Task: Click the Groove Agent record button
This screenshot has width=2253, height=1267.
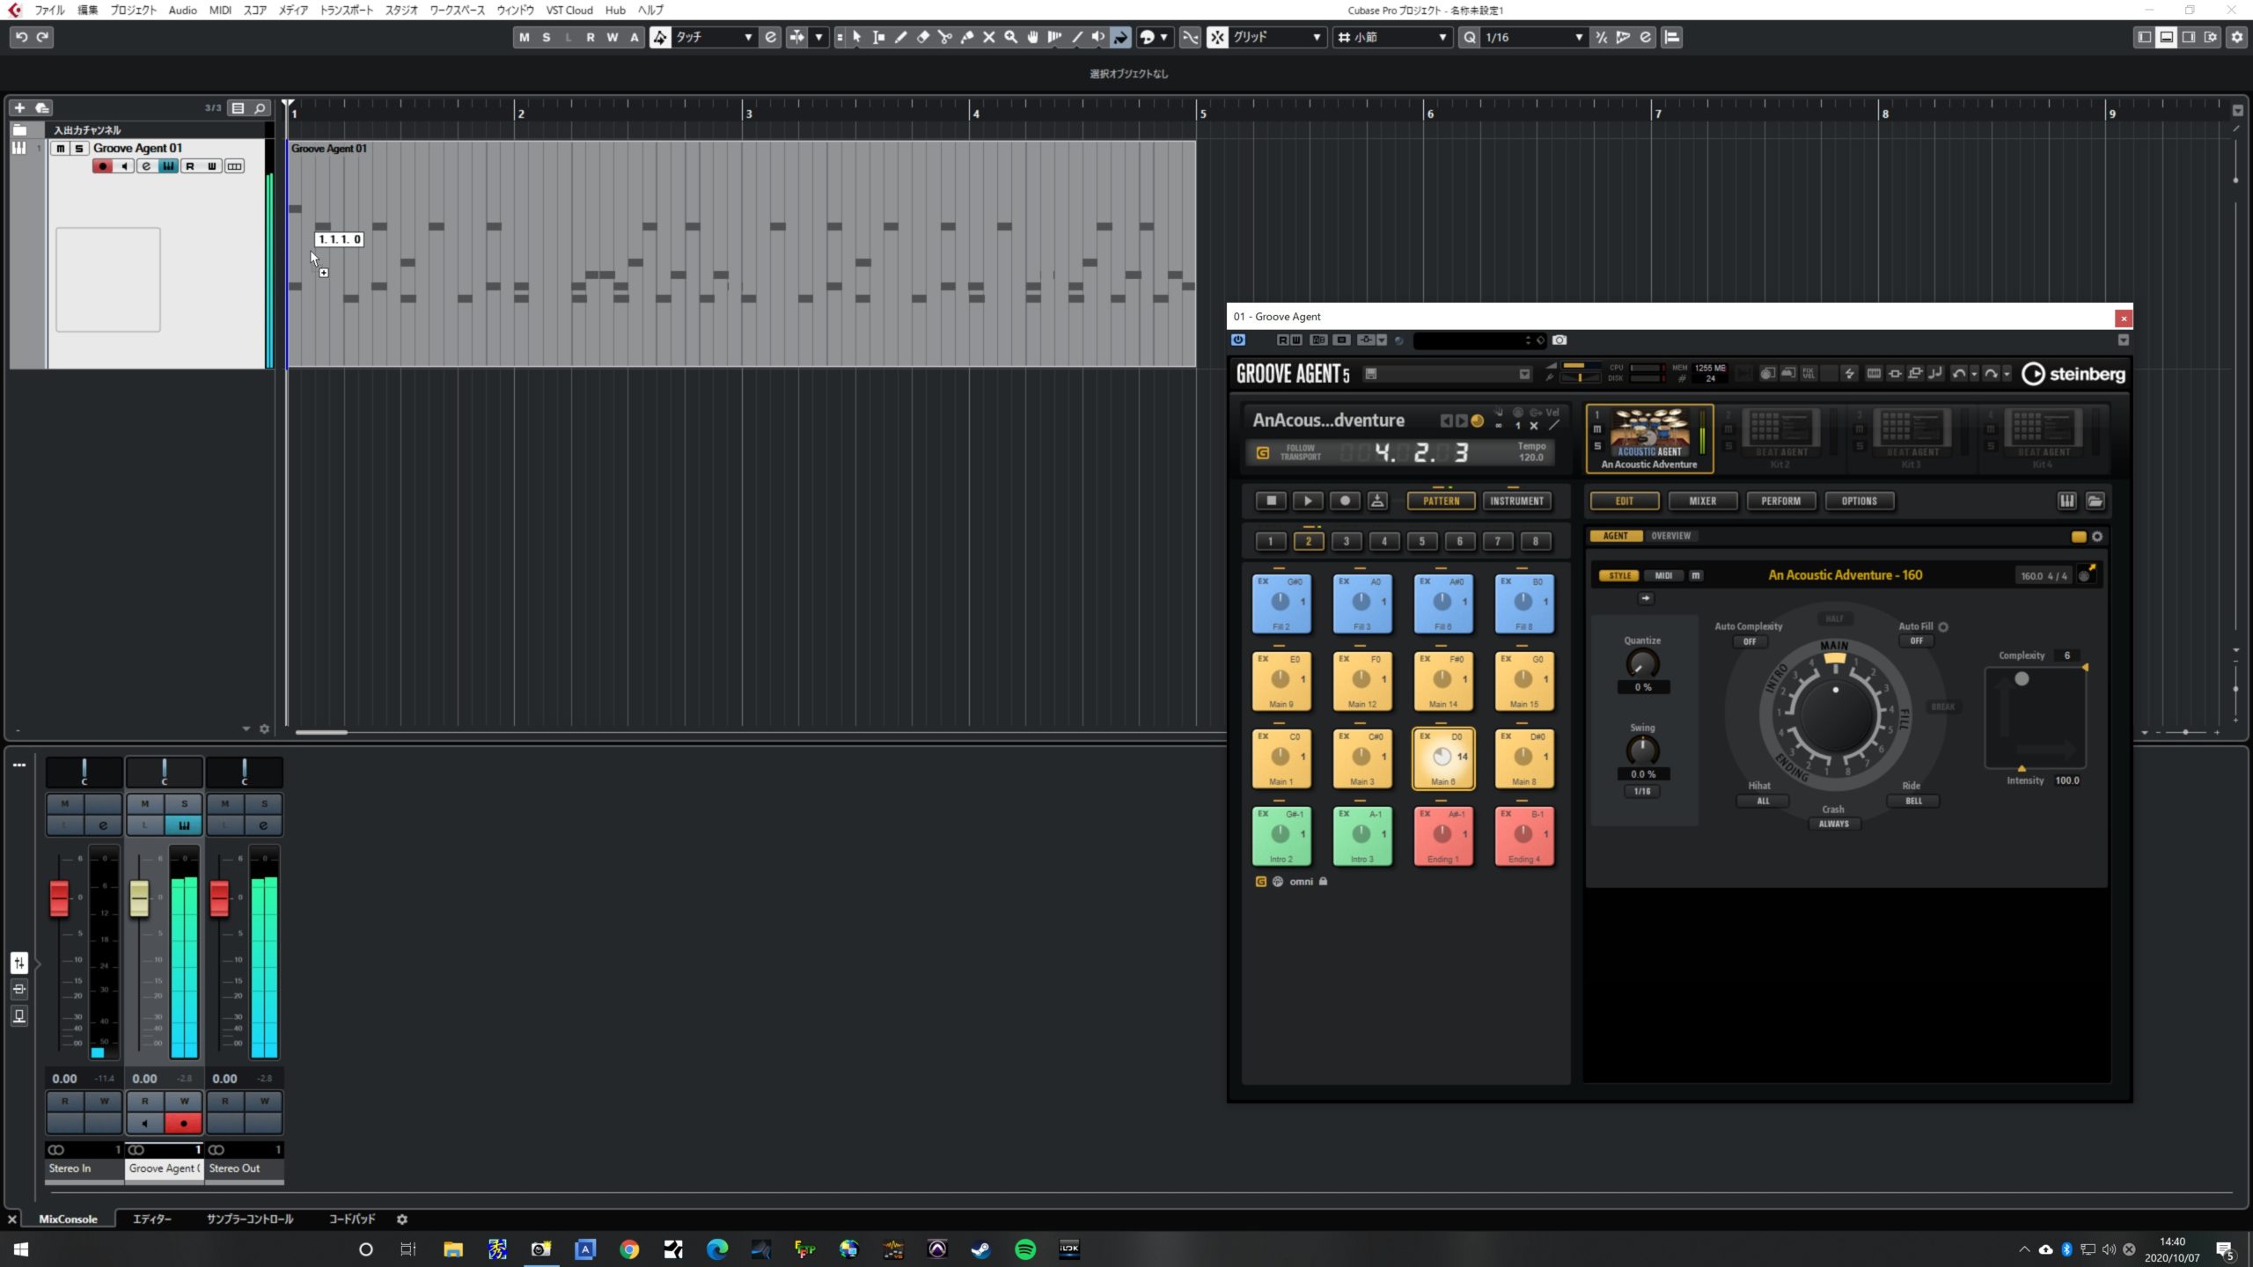Action: [x=1345, y=501]
